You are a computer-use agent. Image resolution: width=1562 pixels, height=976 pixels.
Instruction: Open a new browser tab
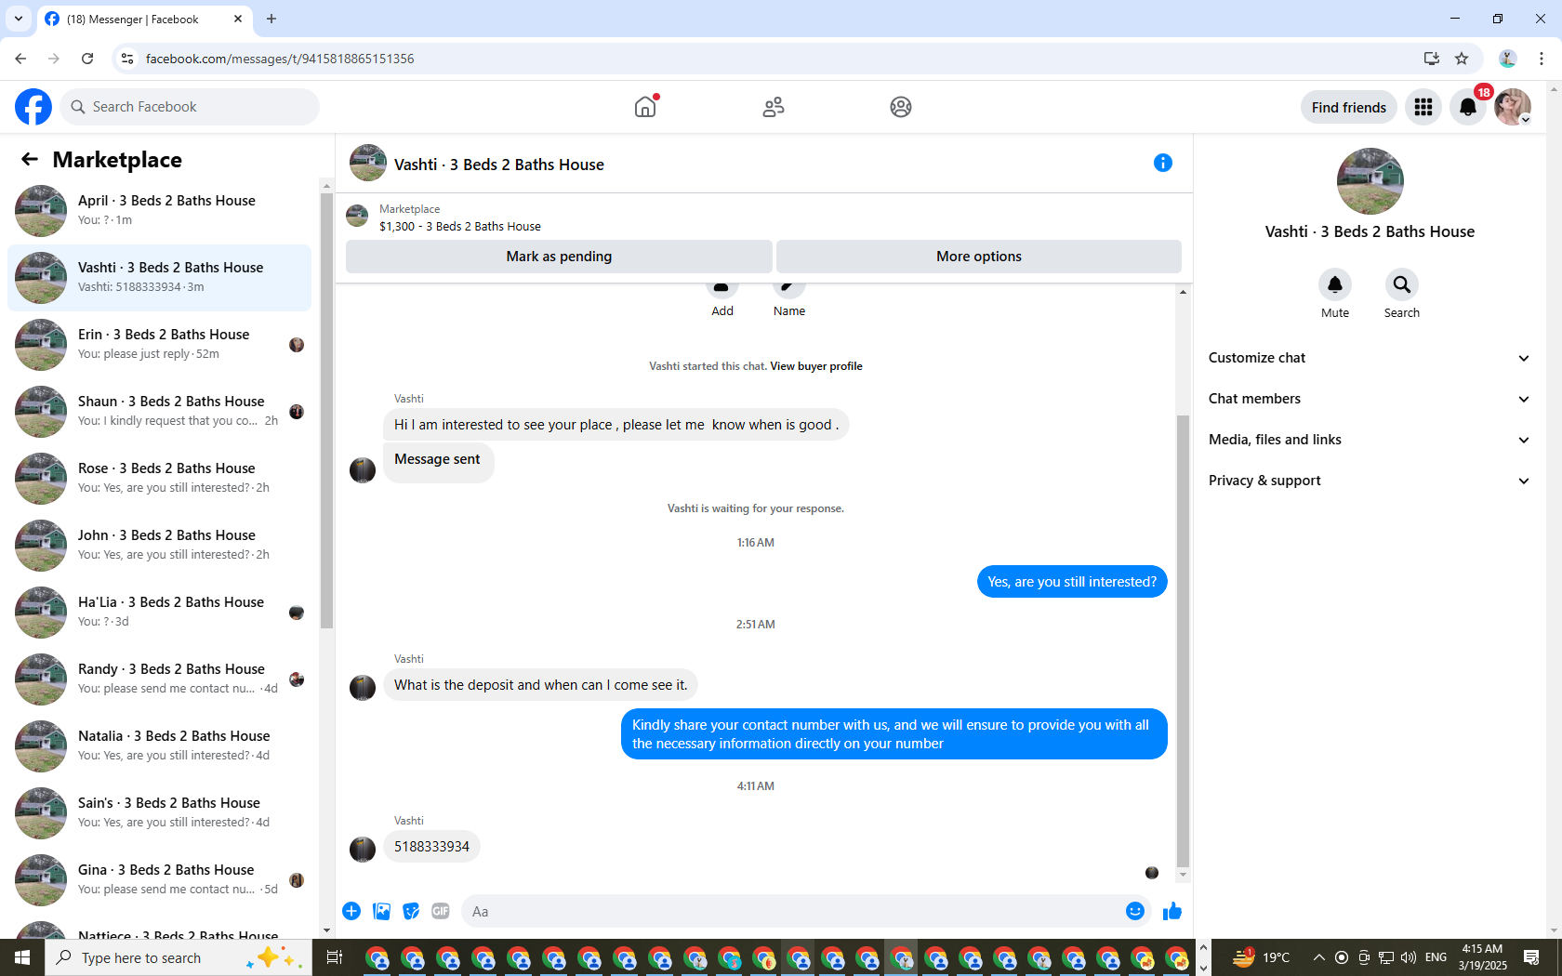click(271, 19)
